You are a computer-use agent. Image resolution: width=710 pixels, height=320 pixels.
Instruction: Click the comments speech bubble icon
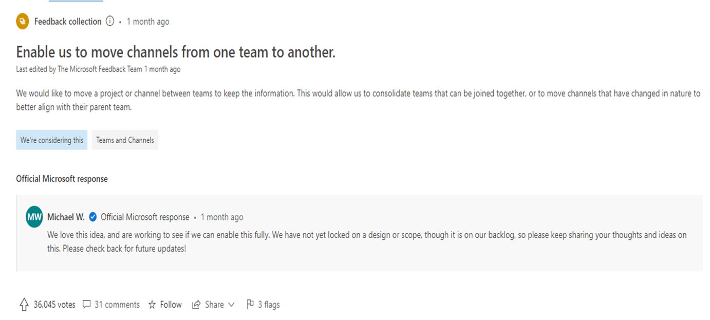[x=87, y=305]
